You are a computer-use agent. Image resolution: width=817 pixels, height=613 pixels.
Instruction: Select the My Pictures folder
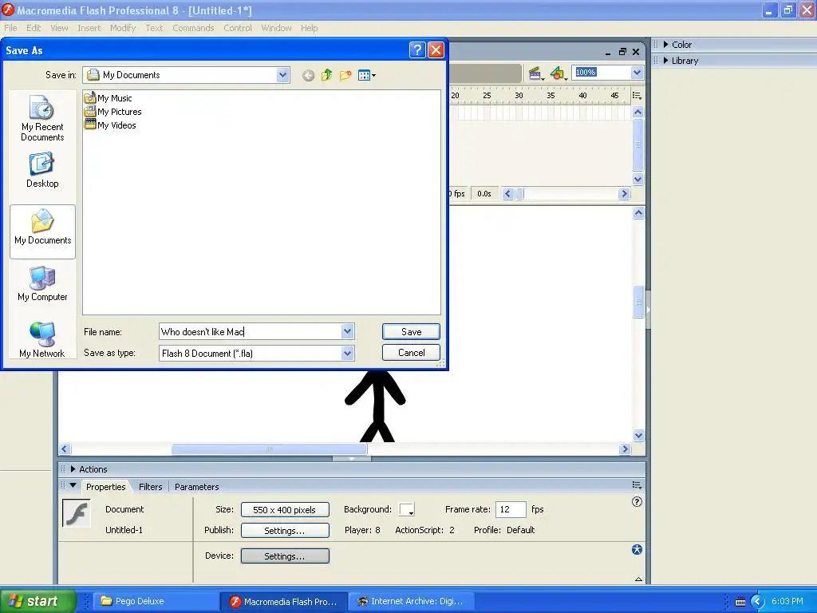coord(113,112)
